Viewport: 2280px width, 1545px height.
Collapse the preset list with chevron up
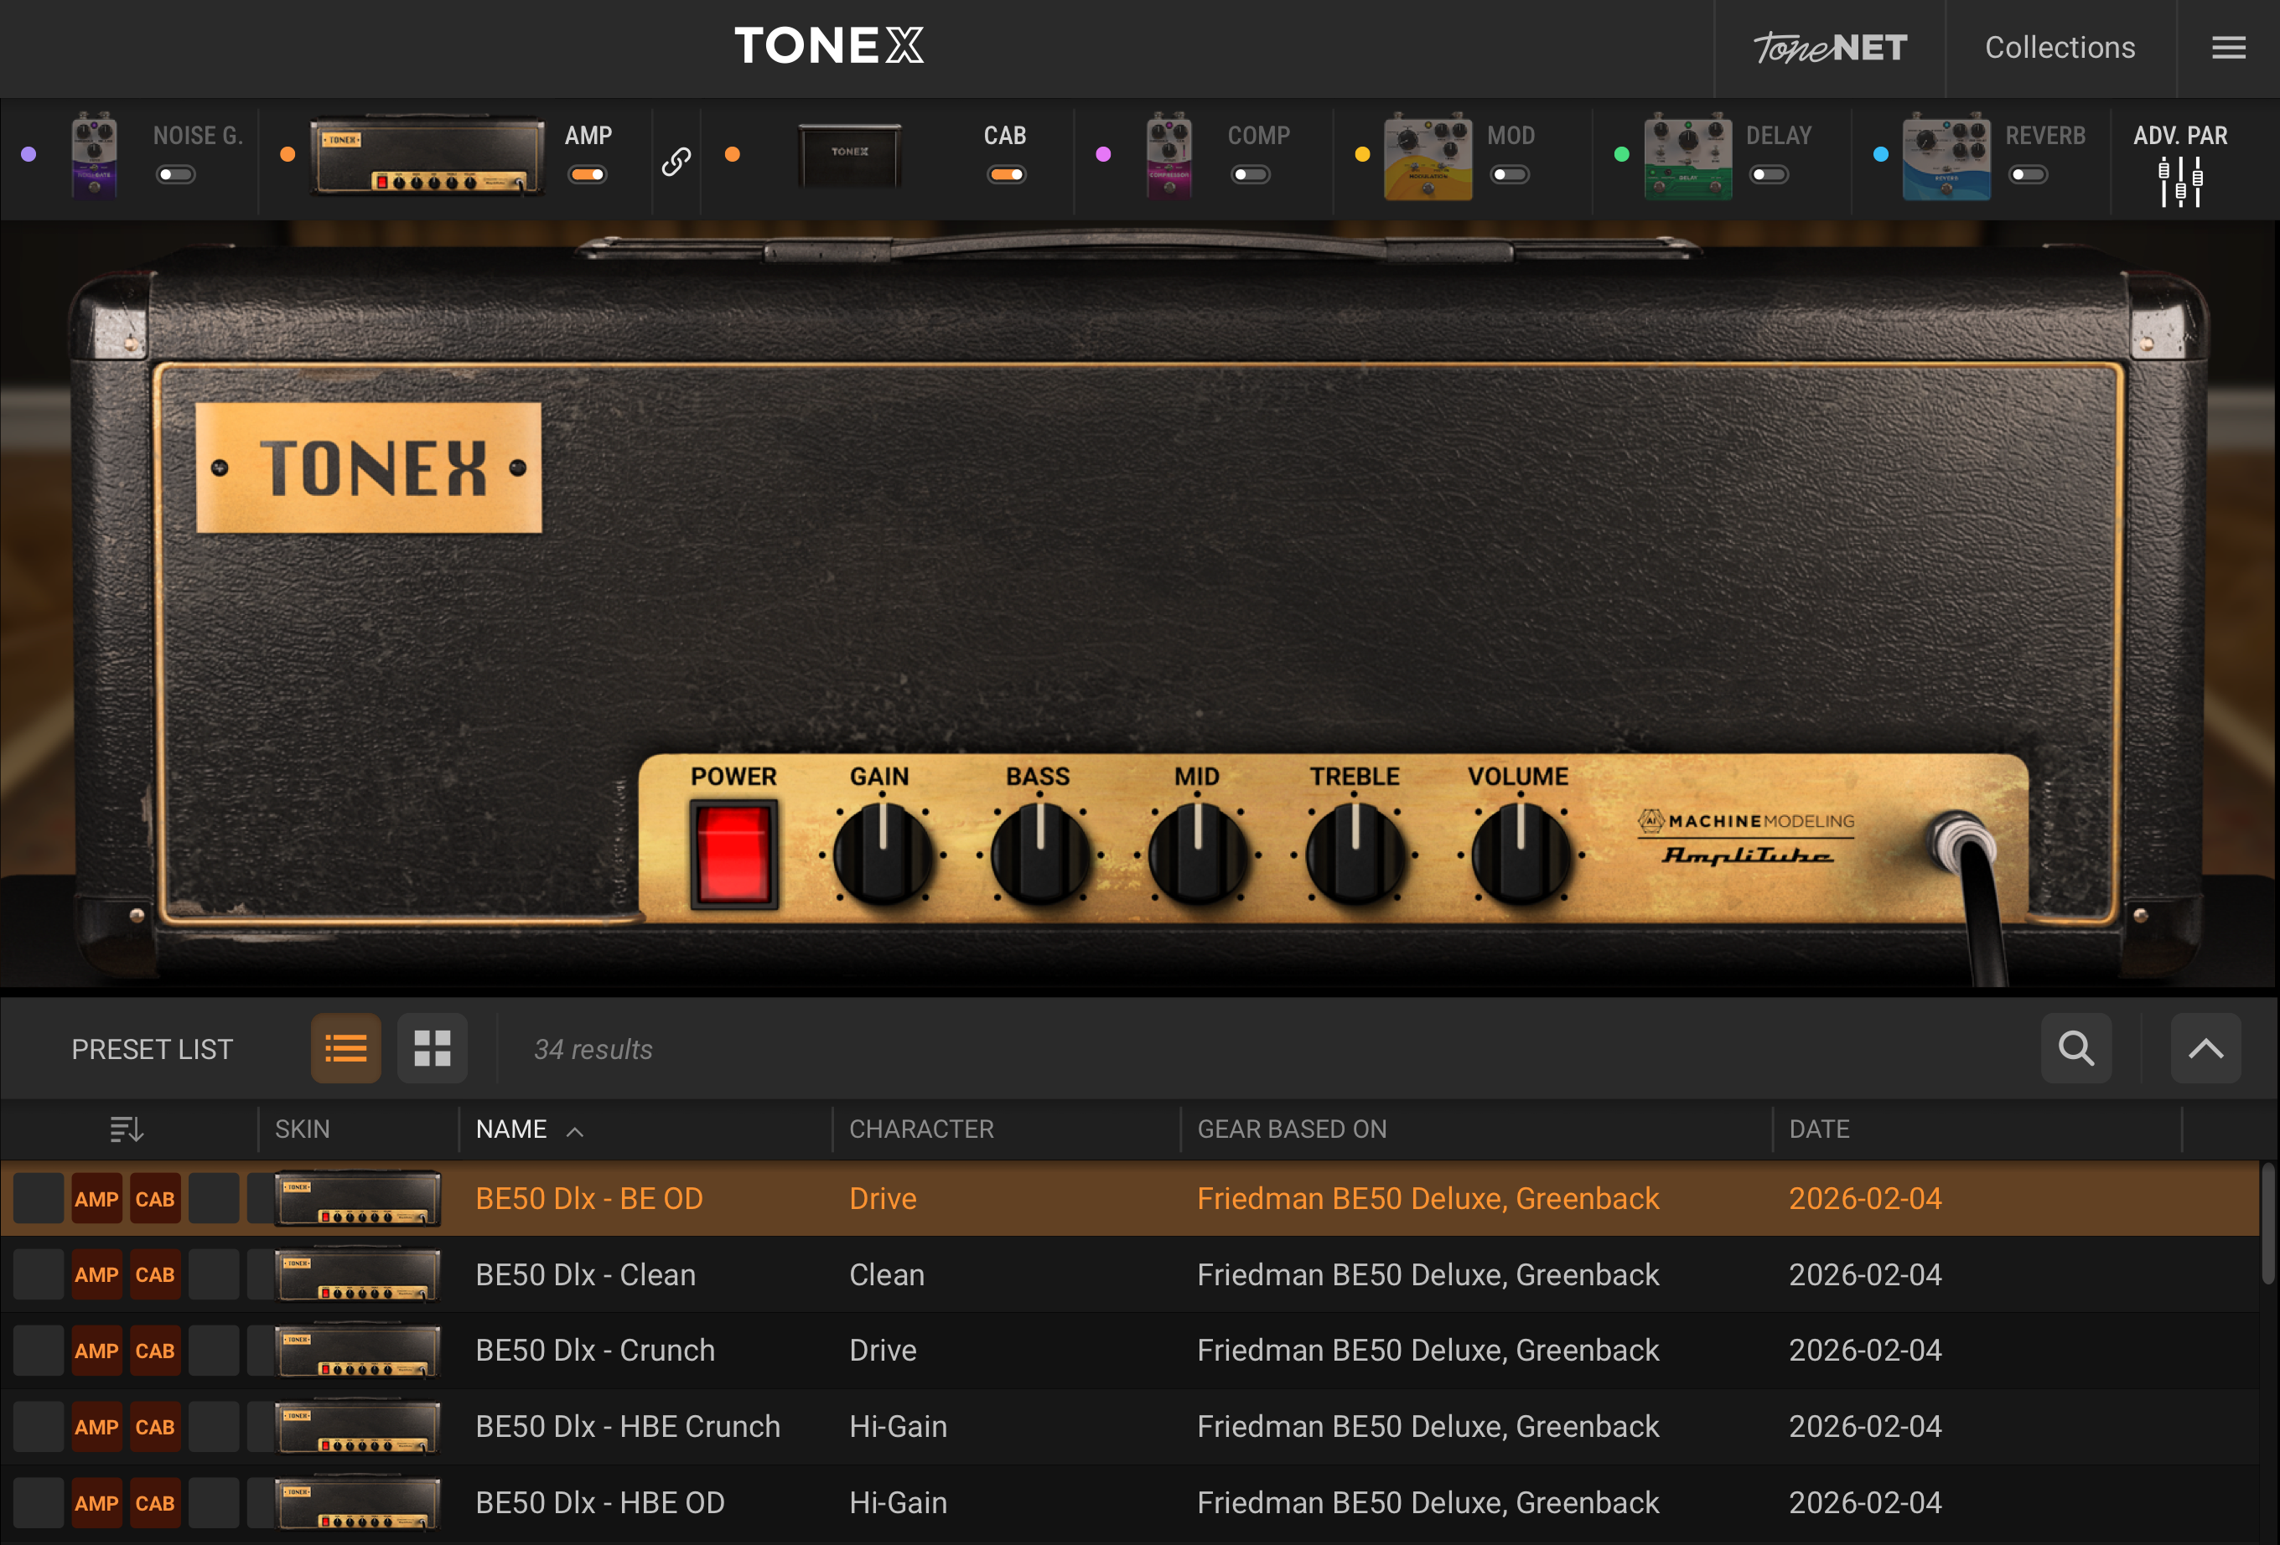click(2205, 1048)
